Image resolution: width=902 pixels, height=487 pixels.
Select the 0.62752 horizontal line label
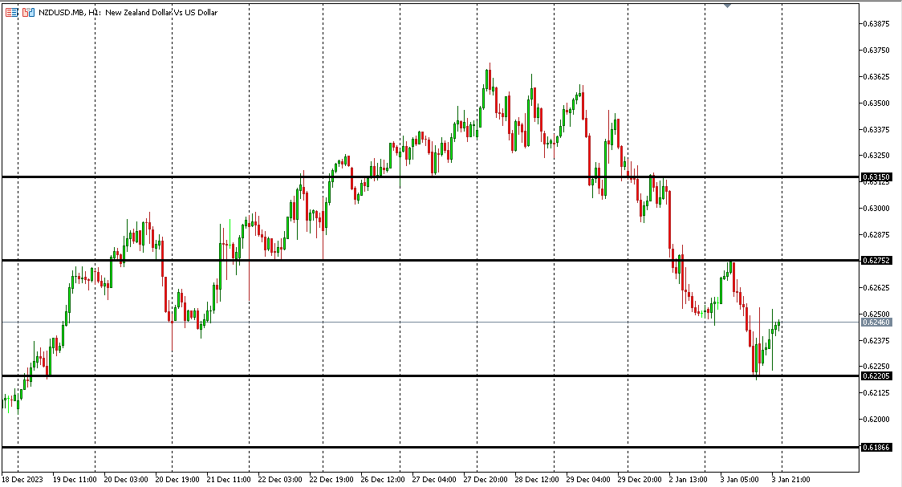tap(876, 261)
